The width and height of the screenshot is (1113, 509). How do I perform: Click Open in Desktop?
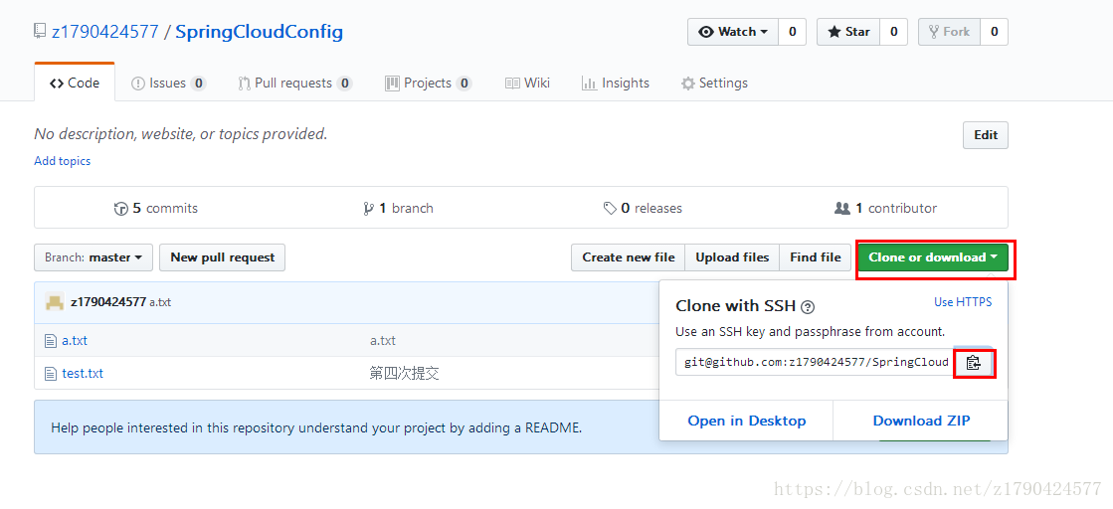[x=747, y=421]
